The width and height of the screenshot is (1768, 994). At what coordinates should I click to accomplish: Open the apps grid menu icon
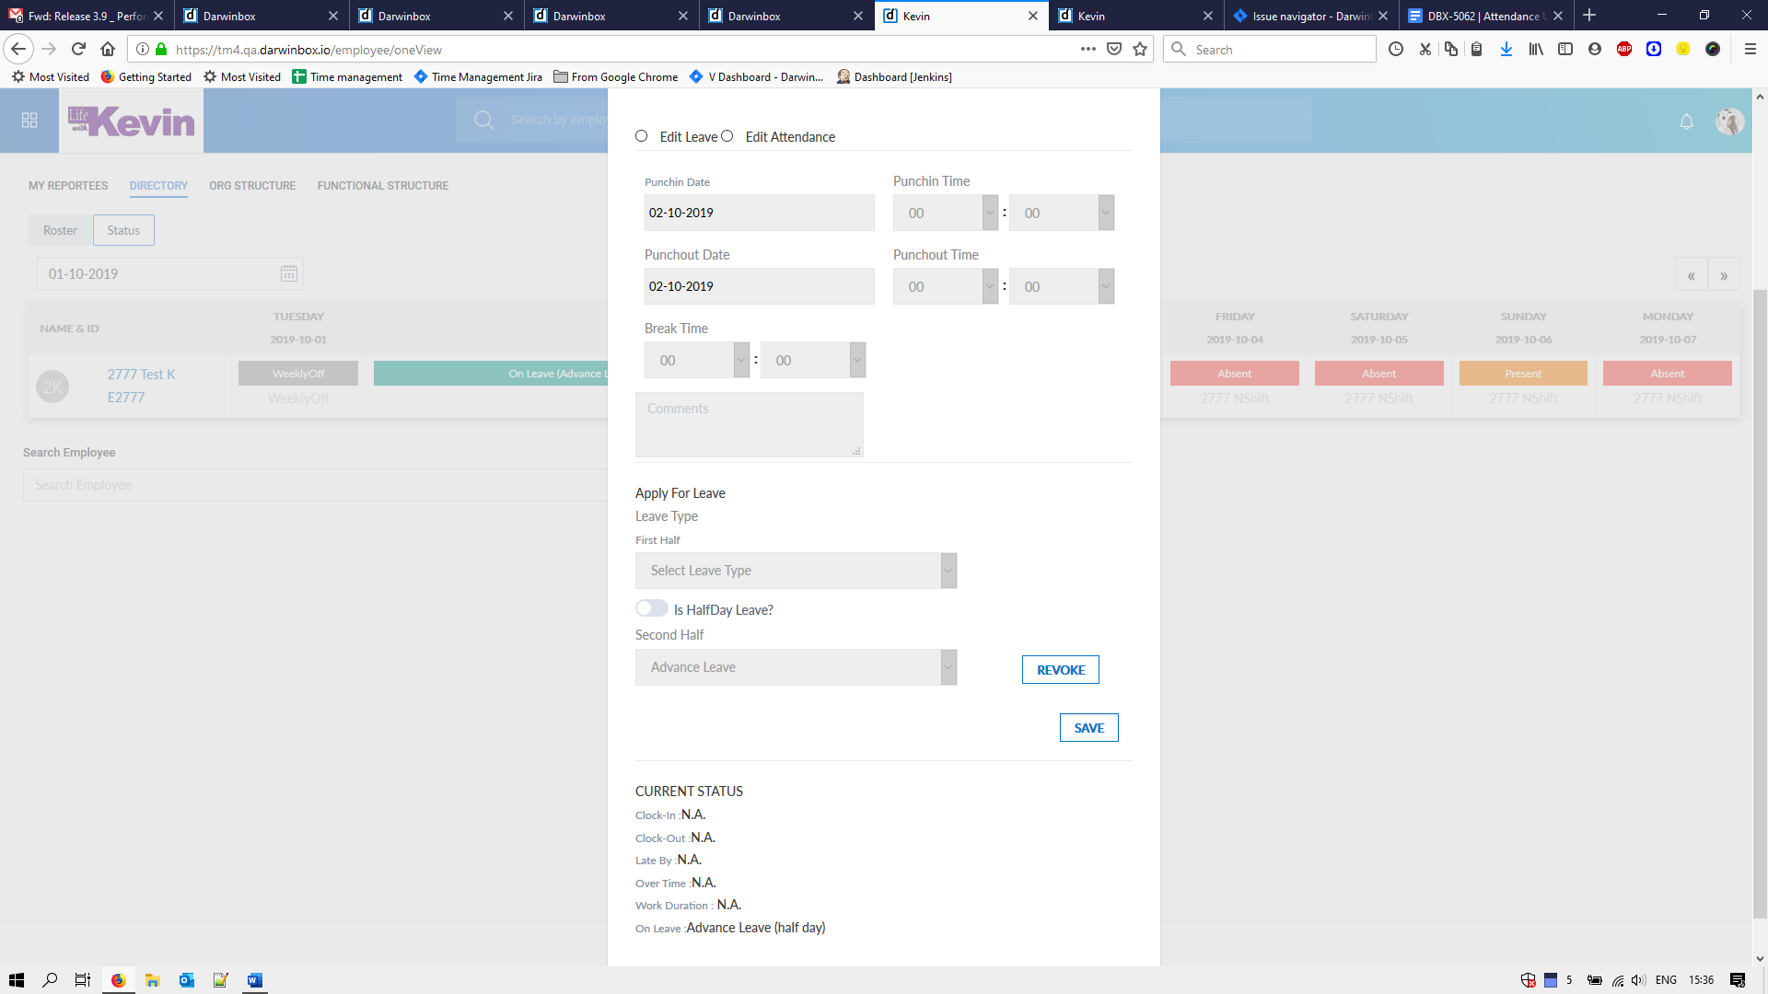29,121
